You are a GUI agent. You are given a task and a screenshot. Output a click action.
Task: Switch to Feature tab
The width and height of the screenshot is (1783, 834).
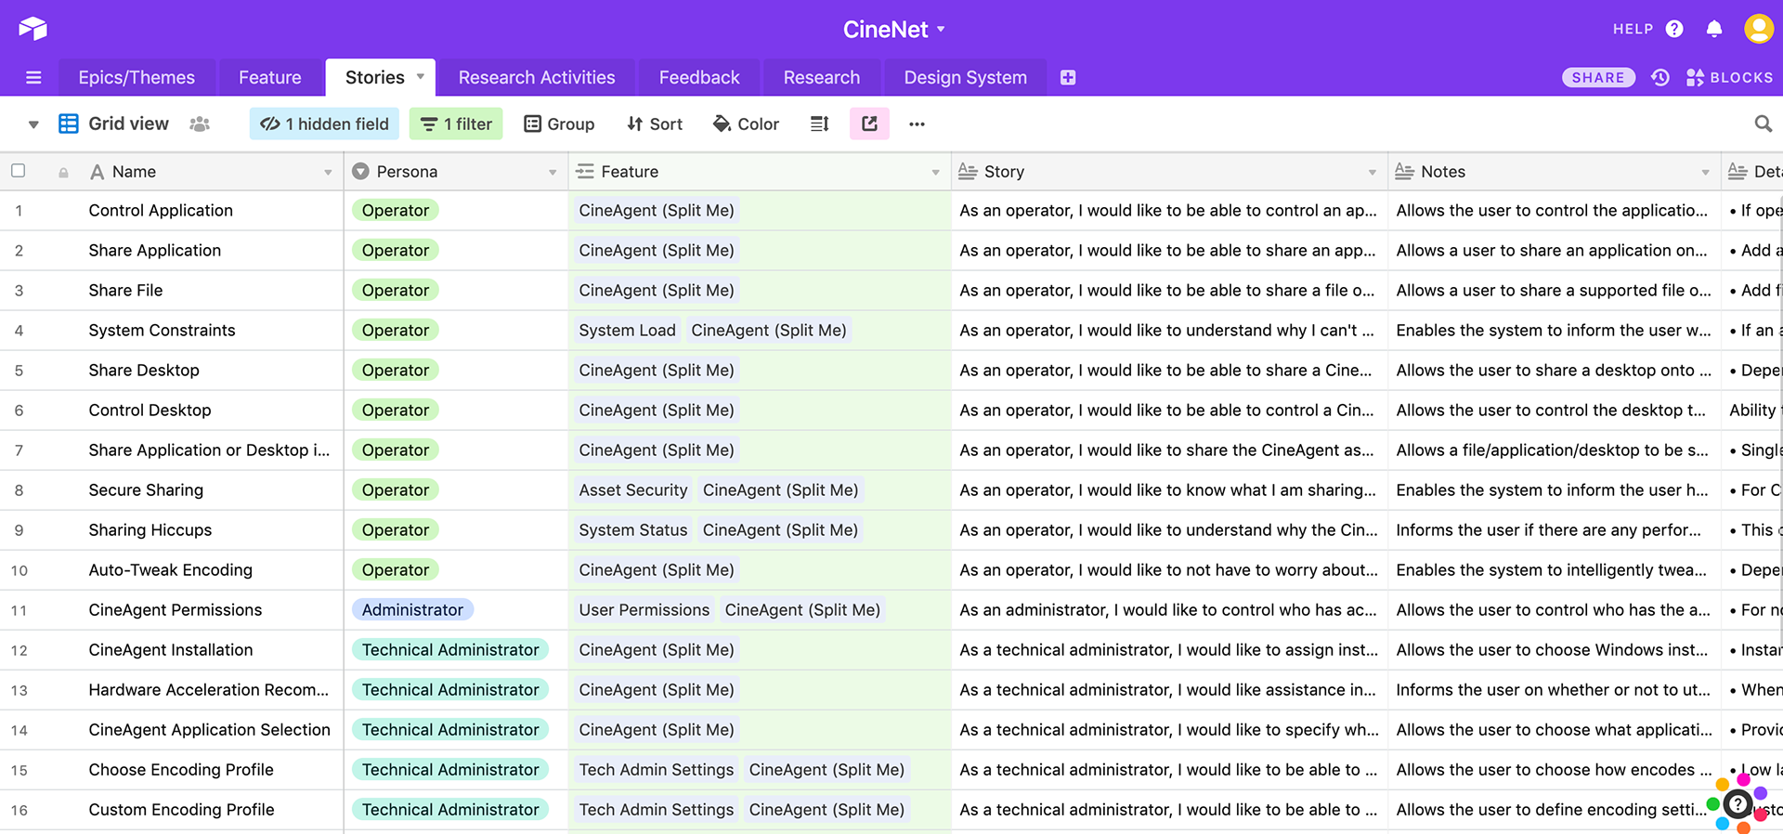270,78
